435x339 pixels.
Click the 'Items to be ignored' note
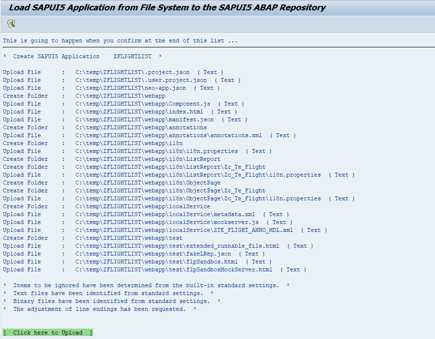(x=146, y=286)
